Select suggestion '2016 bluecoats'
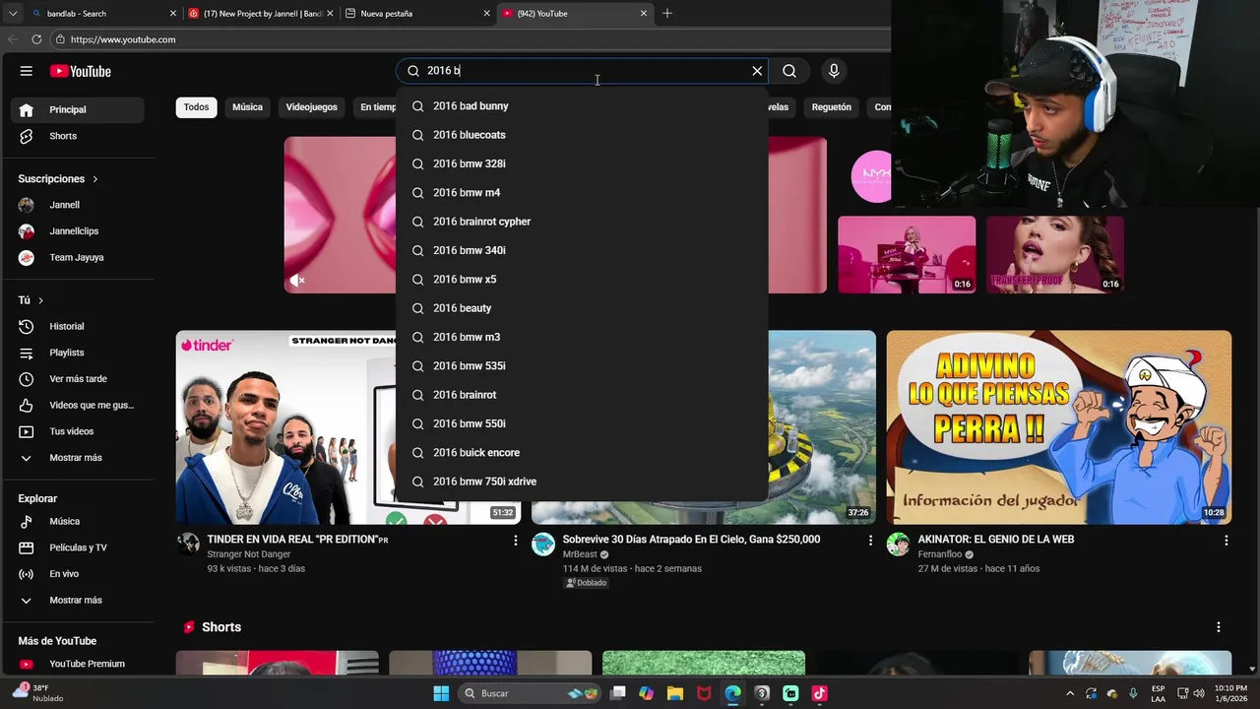Screen dimensions: 1260x709 pos(582,135)
